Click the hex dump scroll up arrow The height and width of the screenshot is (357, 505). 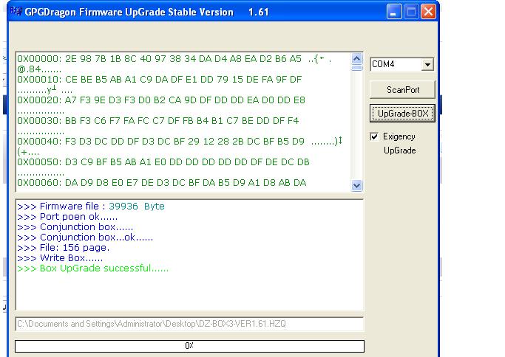point(356,59)
